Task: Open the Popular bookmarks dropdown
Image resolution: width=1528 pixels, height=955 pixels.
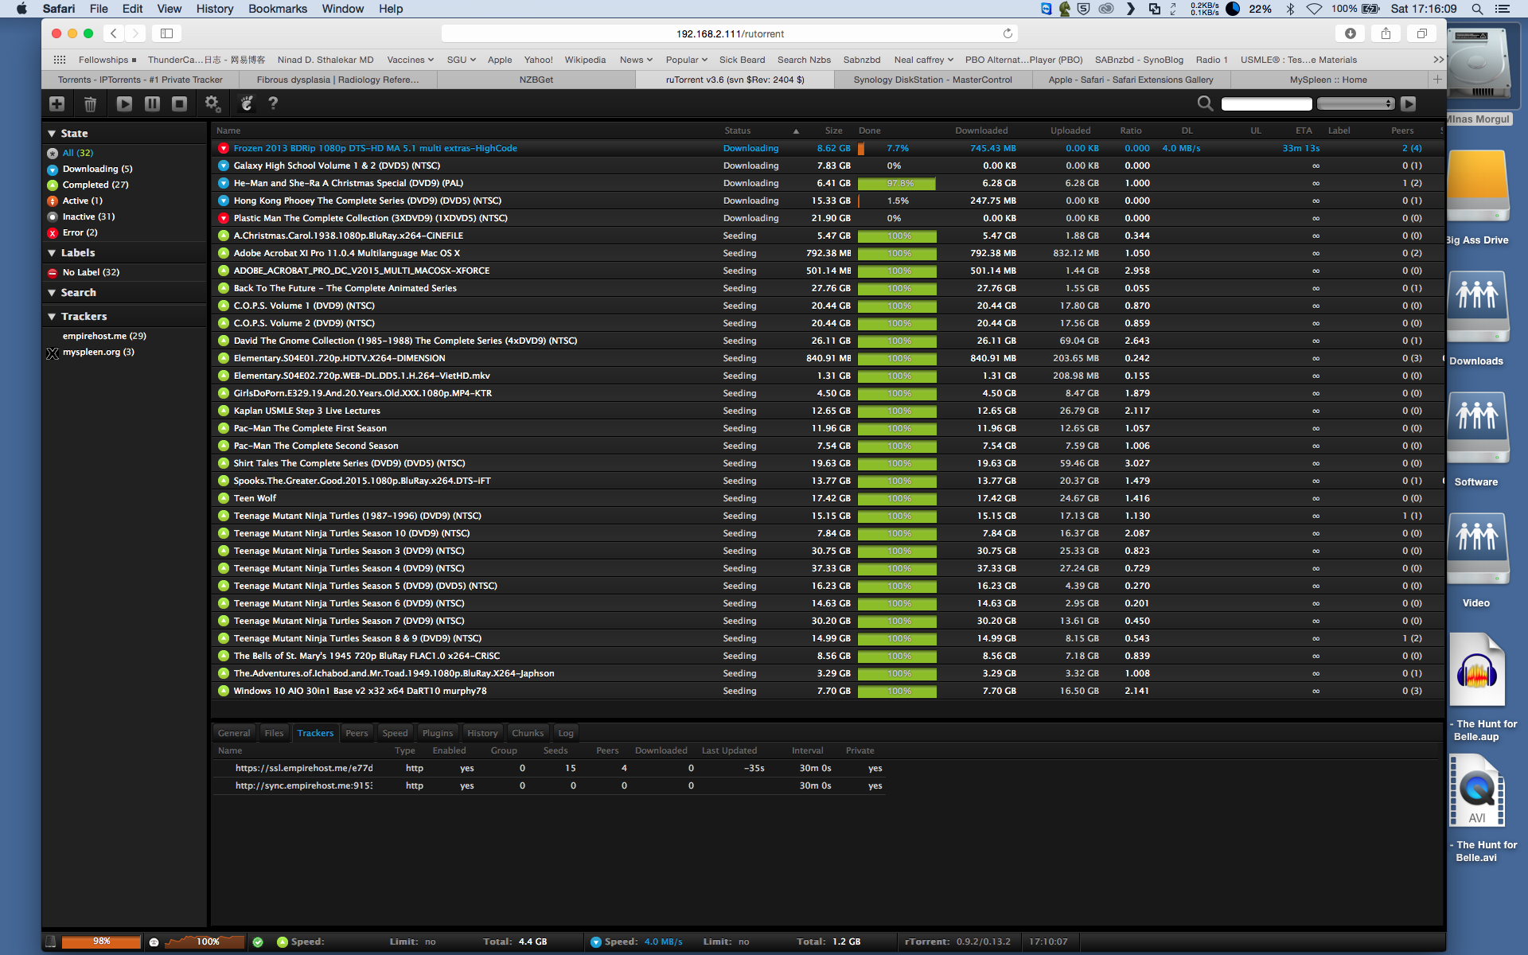Action: click(686, 60)
